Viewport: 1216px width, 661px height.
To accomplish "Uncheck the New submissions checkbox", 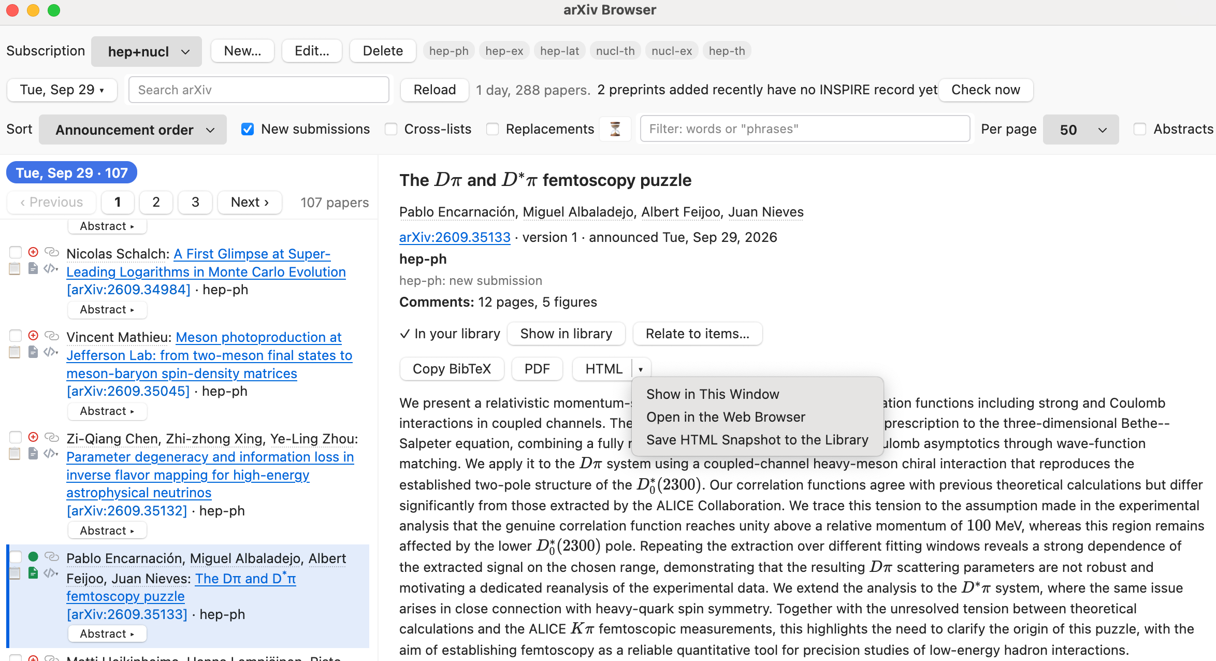I will tap(248, 129).
